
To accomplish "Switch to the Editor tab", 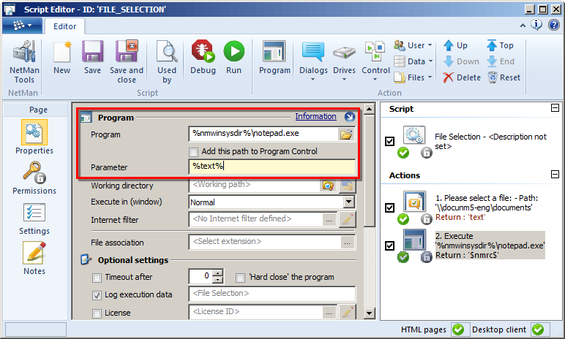I will [64, 26].
